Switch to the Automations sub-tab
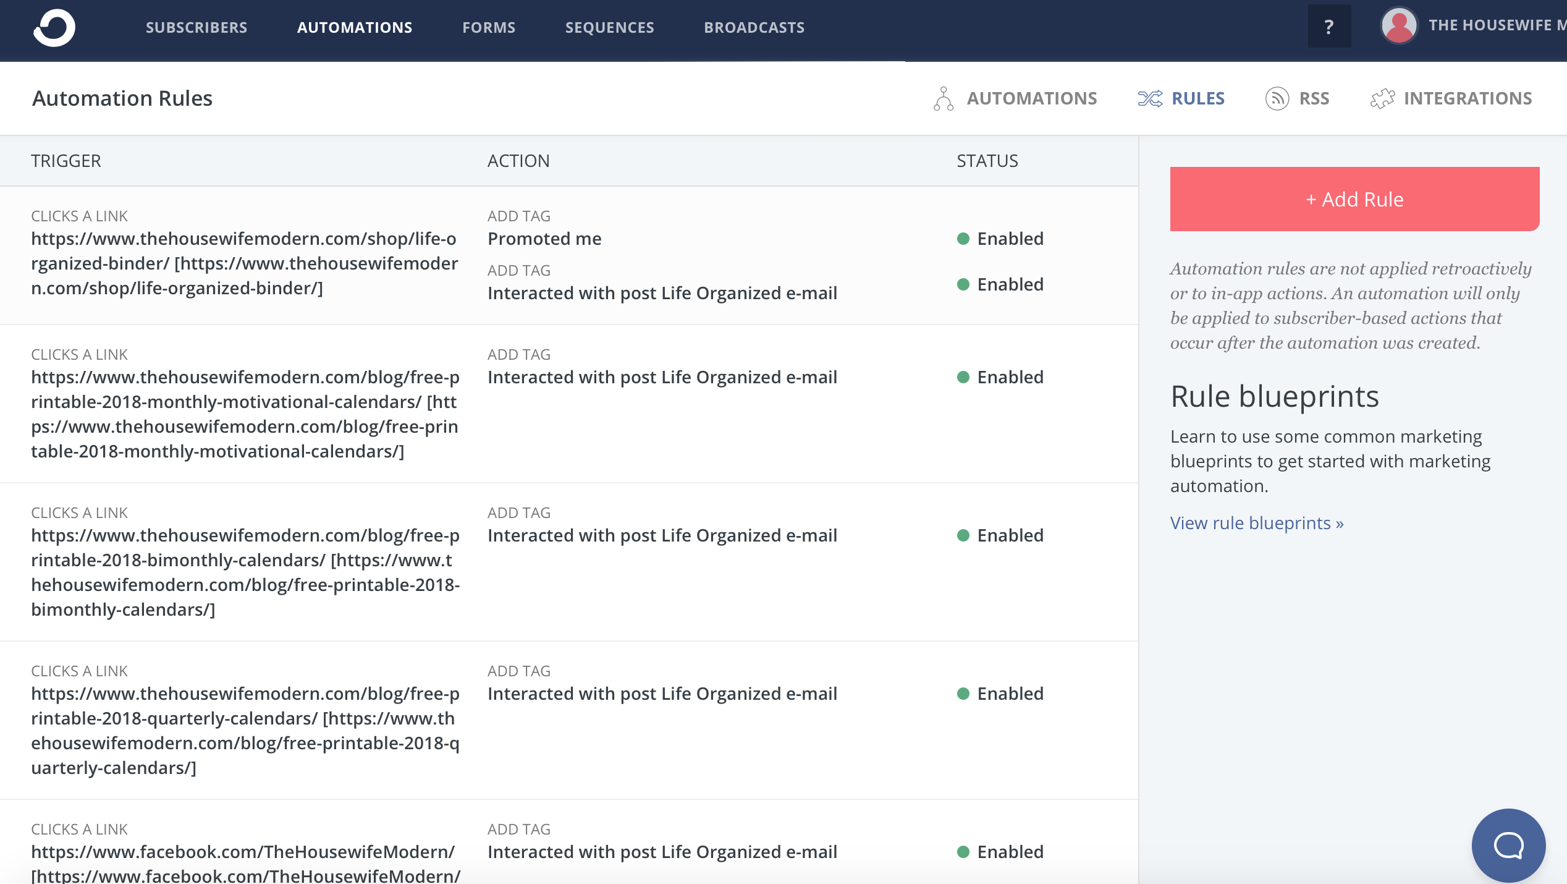The height and width of the screenshot is (884, 1567). pyautogui.click(x=1032, y=99)
